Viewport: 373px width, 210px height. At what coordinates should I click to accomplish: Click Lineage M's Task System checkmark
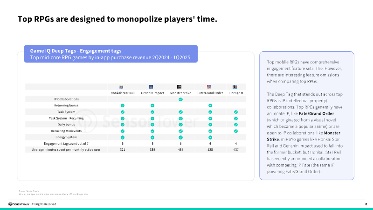[x=236, y=112]
